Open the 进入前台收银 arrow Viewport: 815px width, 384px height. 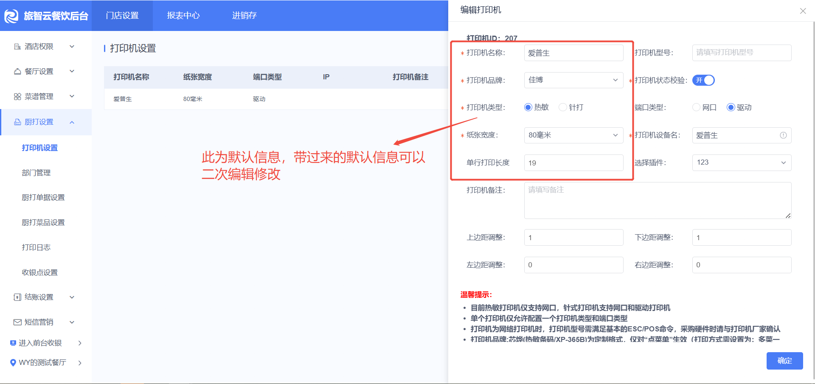(x=80, y=343)
